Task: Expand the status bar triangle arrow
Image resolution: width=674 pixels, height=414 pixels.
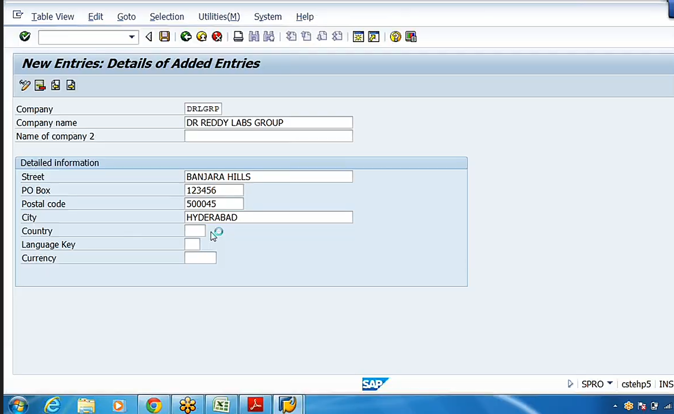Action: click(x=571, y=384)
